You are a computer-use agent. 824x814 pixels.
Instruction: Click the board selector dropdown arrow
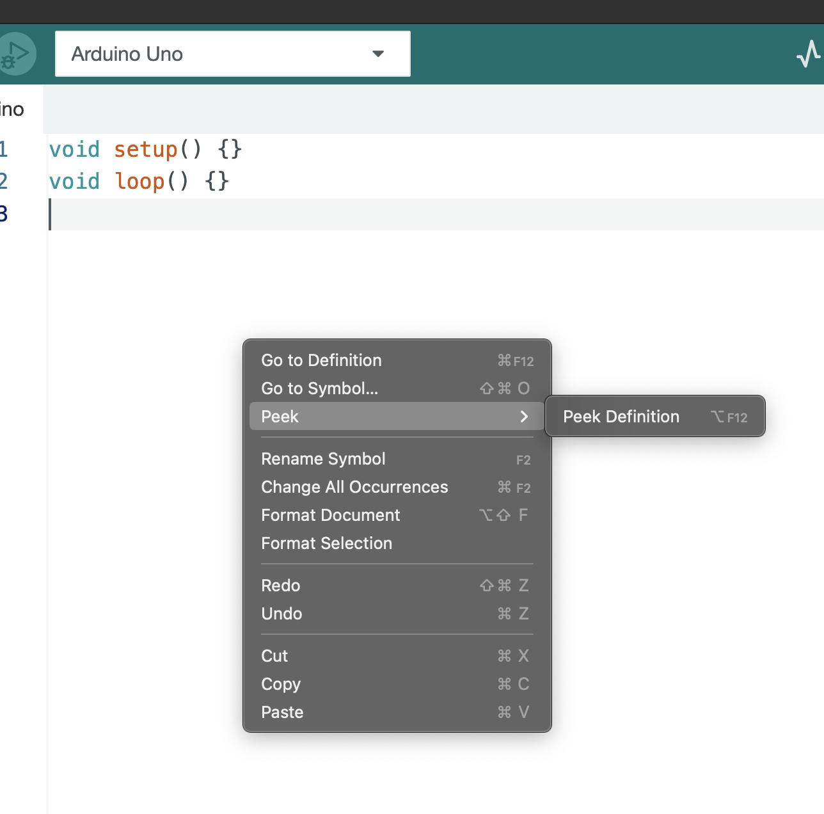[x=378, y=54]
